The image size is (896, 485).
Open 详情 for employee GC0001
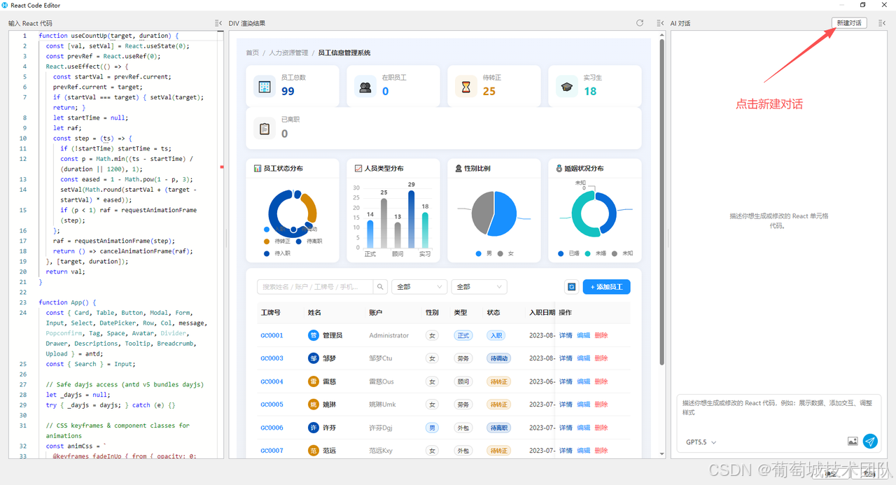(x=566, y=335)
